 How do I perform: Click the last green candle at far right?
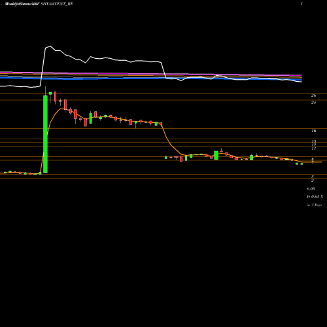301,163
